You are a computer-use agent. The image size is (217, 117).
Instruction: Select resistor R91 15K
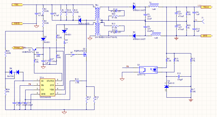coord(187,14)
